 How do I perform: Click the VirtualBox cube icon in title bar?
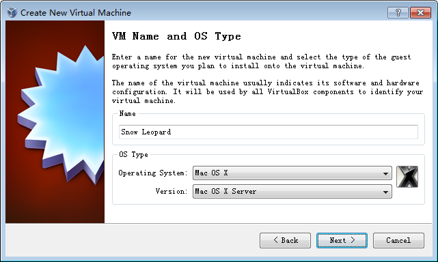tap(12, 12)
